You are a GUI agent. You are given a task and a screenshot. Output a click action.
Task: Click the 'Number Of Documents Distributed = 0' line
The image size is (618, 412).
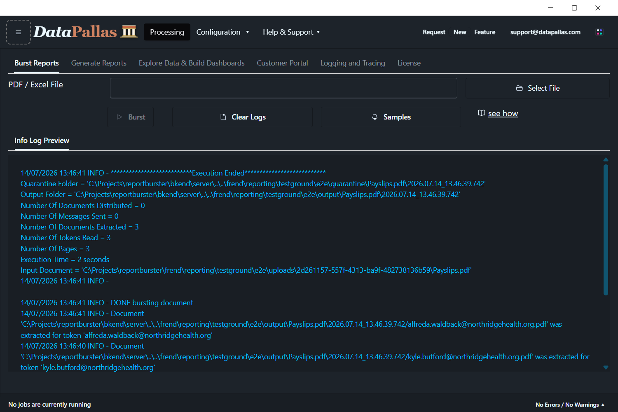coord(83,206)
